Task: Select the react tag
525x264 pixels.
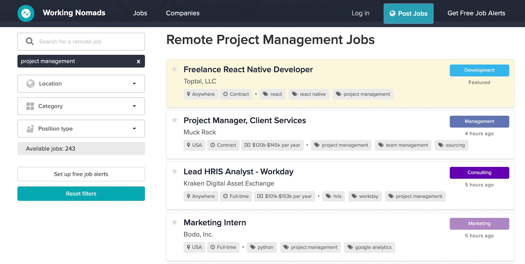Action: [x=273, y=94]
